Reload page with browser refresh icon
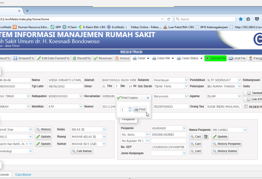Image resolution: width=262 pixels, height=179 pixels. click(x=169, y=19)
